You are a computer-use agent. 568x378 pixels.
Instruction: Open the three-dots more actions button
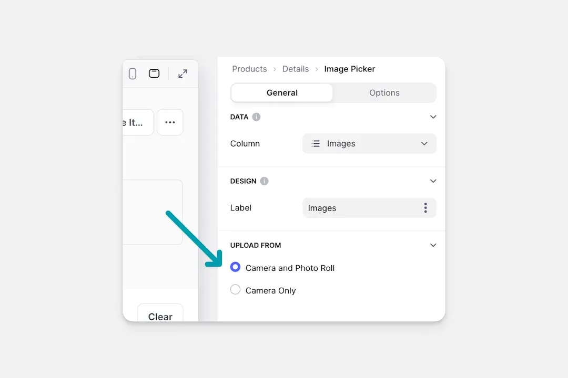(170, 122)
